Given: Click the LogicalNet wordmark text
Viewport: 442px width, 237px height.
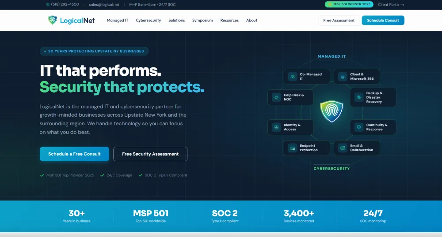Looking at the screenshot, I should click(x=77, y=21).
